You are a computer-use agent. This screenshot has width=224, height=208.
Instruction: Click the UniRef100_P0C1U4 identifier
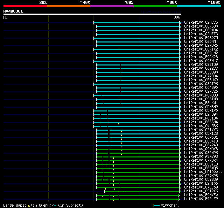pos(201,118)
